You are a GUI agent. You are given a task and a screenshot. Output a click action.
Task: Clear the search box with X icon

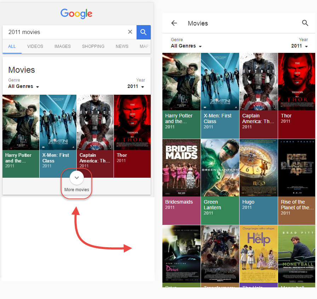point(130,32)
